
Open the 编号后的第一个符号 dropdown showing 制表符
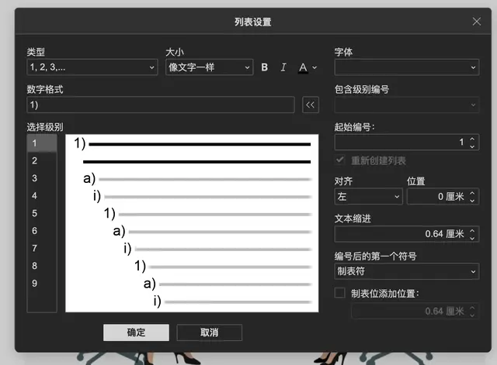407,271
